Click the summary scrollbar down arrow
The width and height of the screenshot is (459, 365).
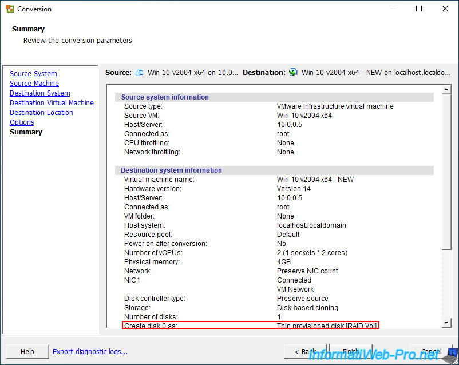tap(446, 323)
